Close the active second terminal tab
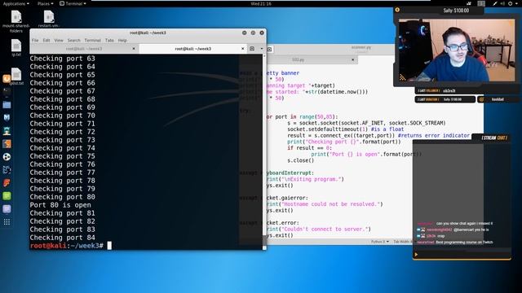Viewport: 522px width, 293px height. (x=243, y=49)
